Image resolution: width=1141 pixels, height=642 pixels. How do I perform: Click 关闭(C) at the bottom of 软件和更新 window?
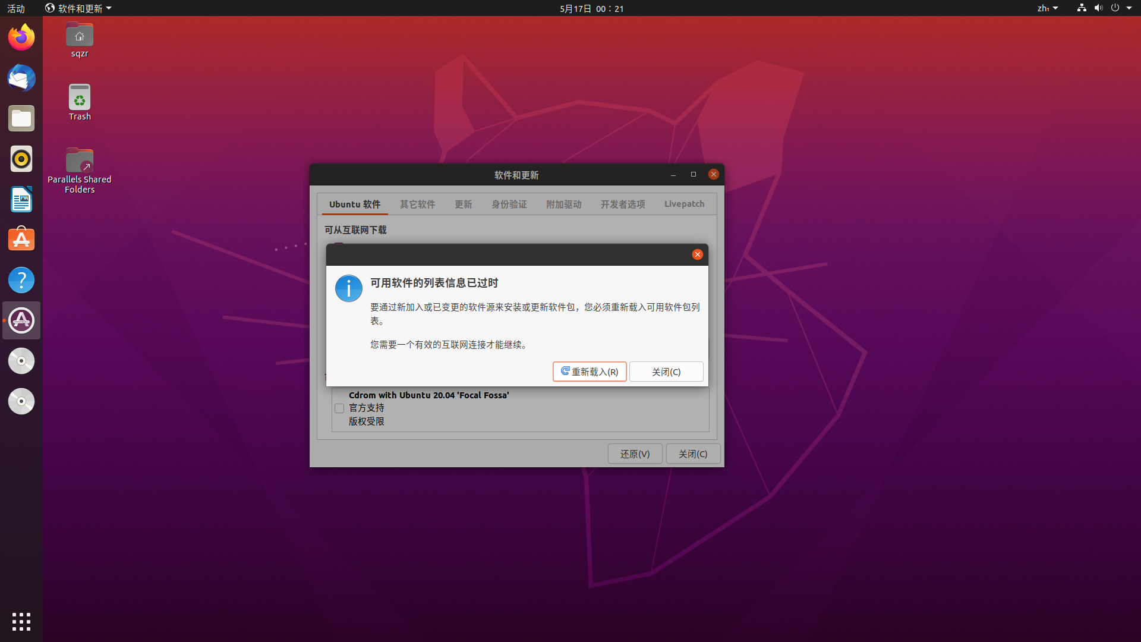tap(693, 454)
